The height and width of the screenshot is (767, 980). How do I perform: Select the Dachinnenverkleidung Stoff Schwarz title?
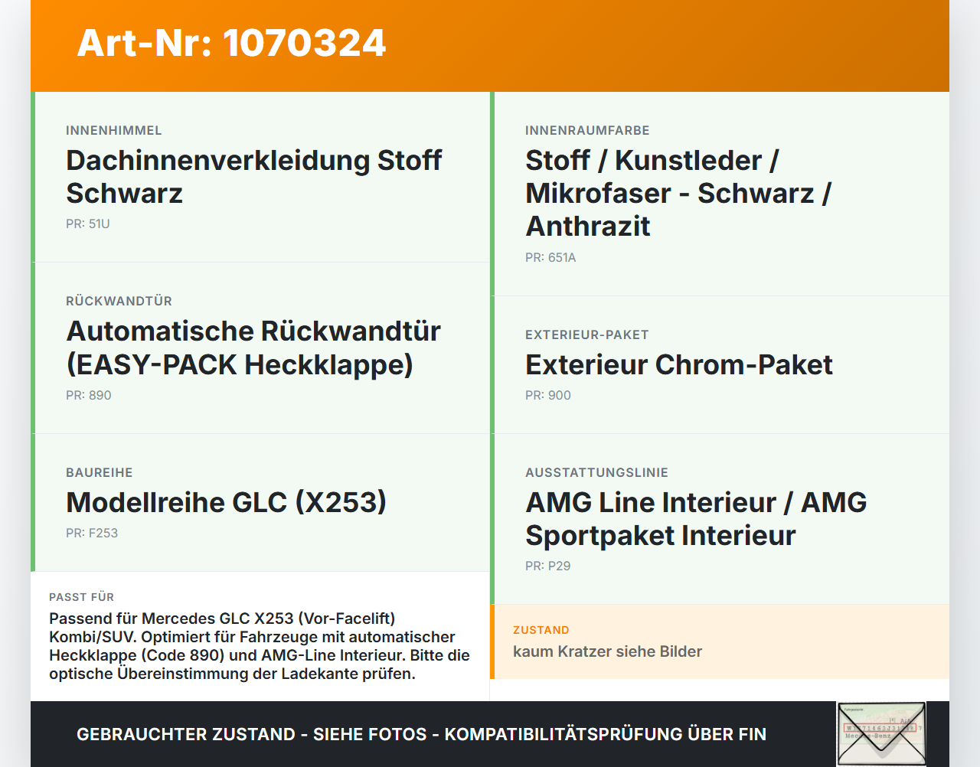click(254, 177)
